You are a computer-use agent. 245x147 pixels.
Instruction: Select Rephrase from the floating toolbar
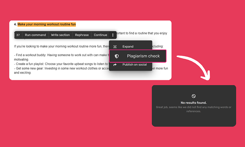[x=81, y=35]
